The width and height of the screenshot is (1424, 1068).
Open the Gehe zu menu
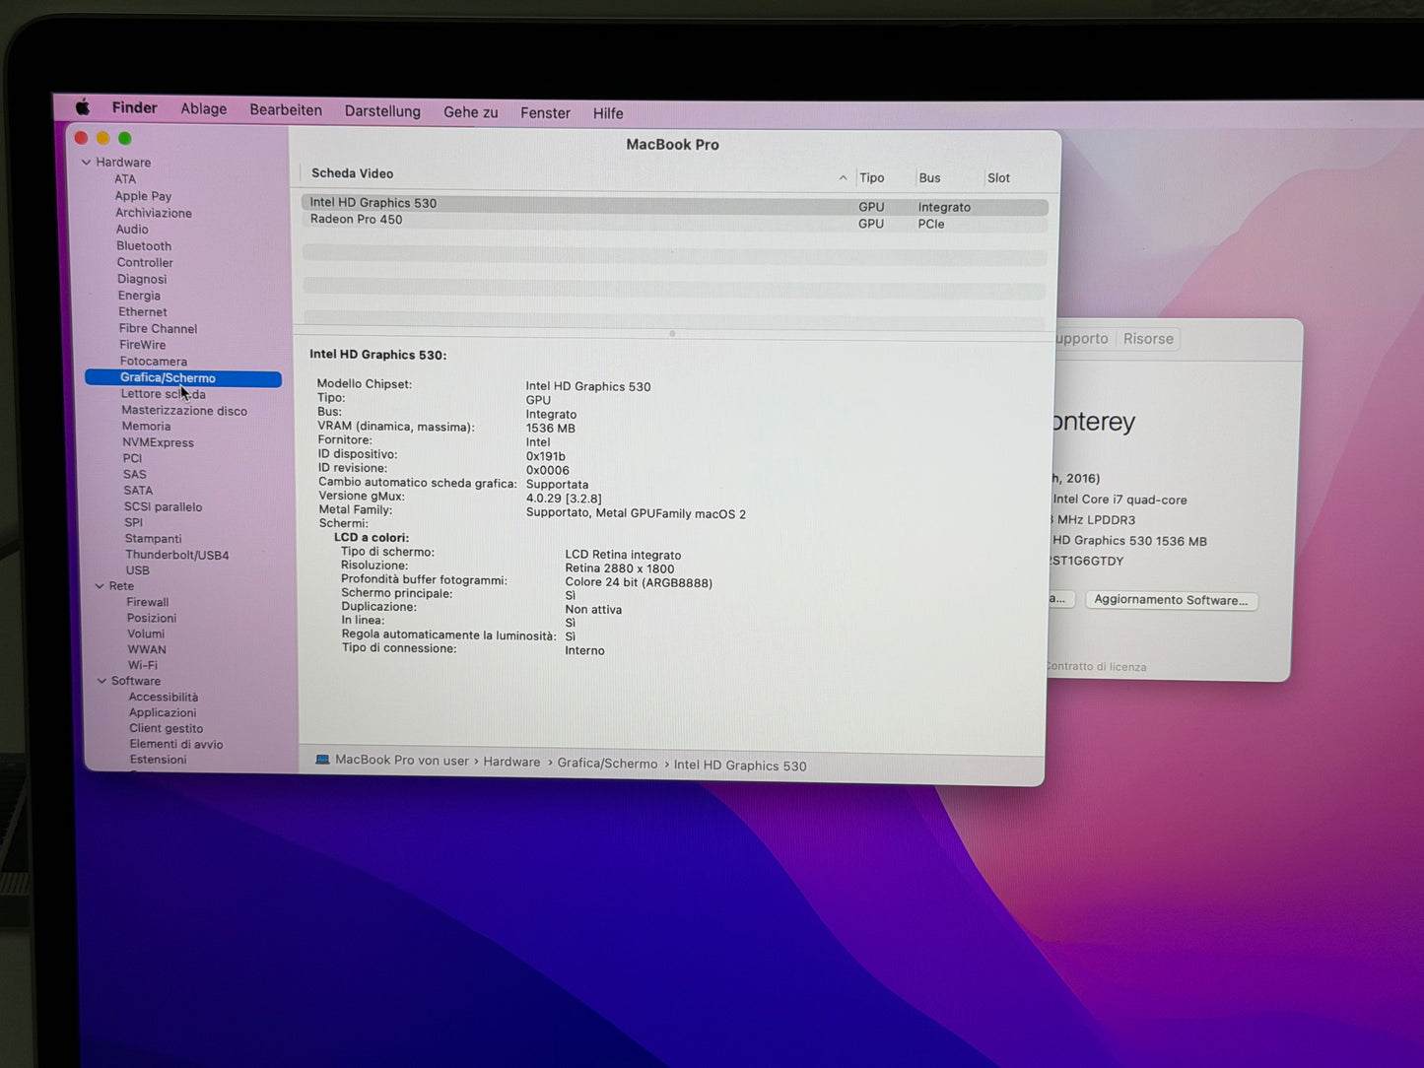(x=470, y=112)
